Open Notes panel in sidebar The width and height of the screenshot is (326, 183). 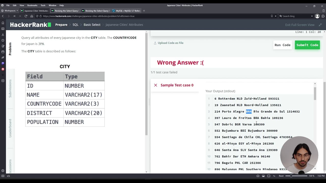click(x=3, y=46)
